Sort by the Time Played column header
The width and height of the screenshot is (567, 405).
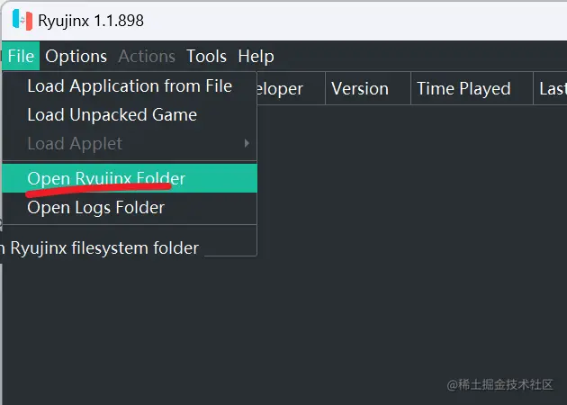pyautogui.click(x=472, y=88)
